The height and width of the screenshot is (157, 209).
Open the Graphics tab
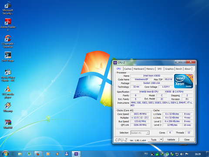169,69
